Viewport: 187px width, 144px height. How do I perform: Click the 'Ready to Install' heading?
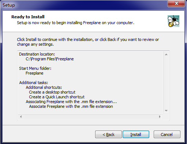pos(28,17)
